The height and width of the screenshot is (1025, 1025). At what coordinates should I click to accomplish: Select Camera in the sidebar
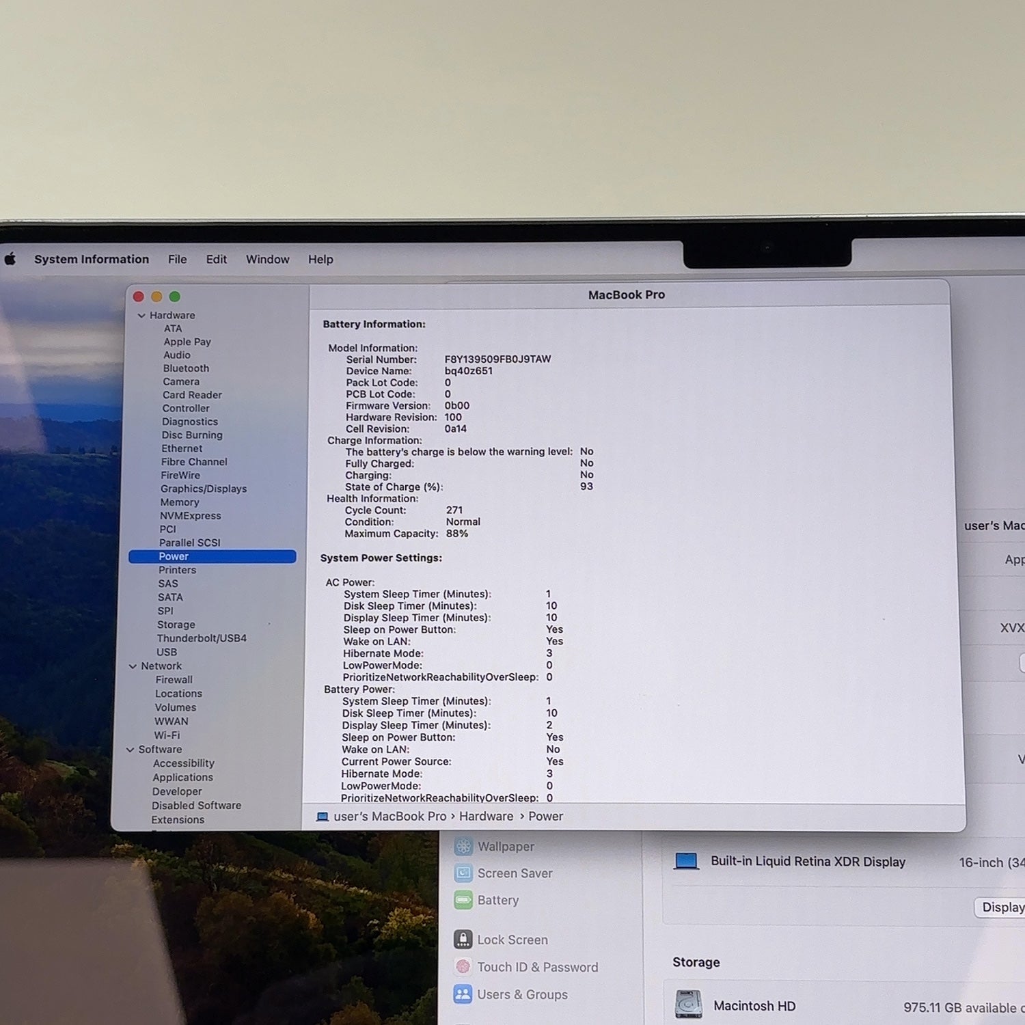181,381
